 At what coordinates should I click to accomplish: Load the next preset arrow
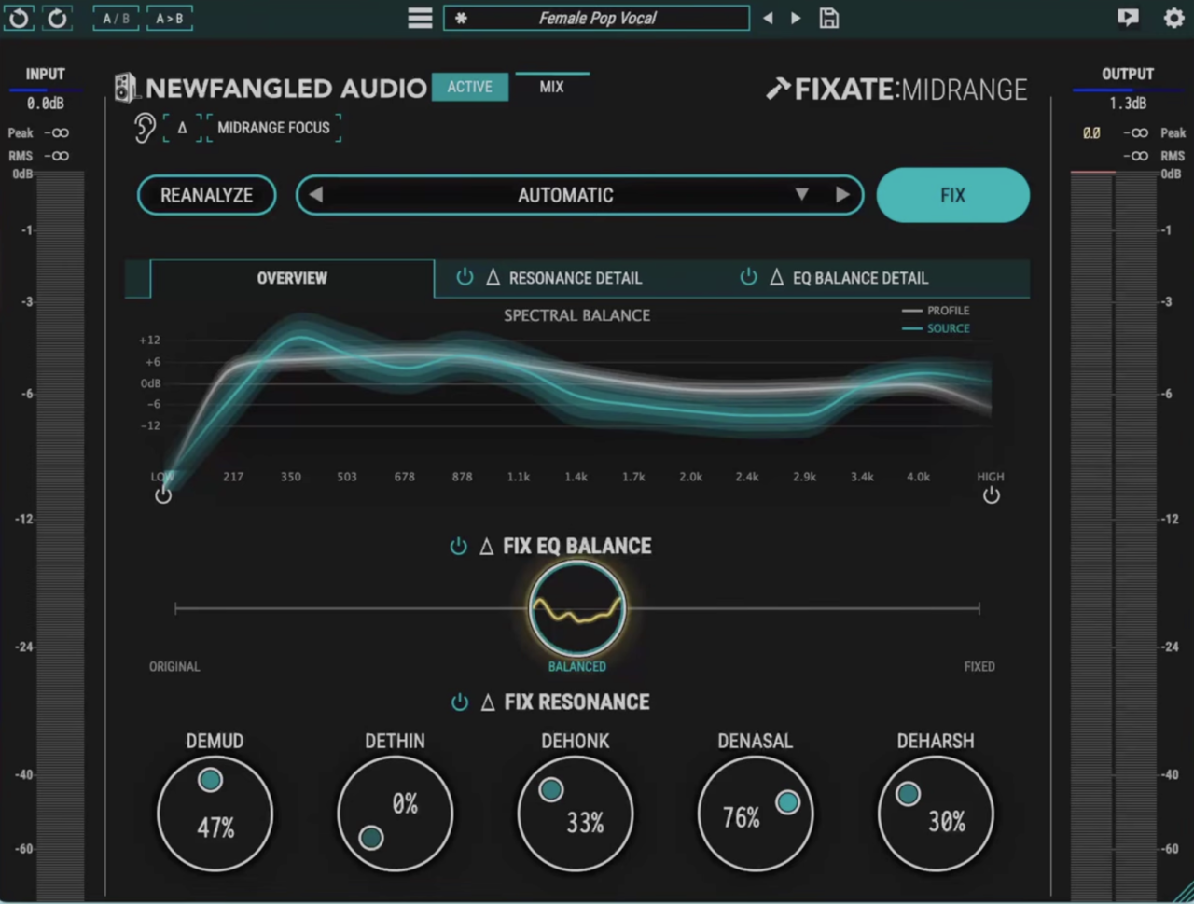[796, 18]
